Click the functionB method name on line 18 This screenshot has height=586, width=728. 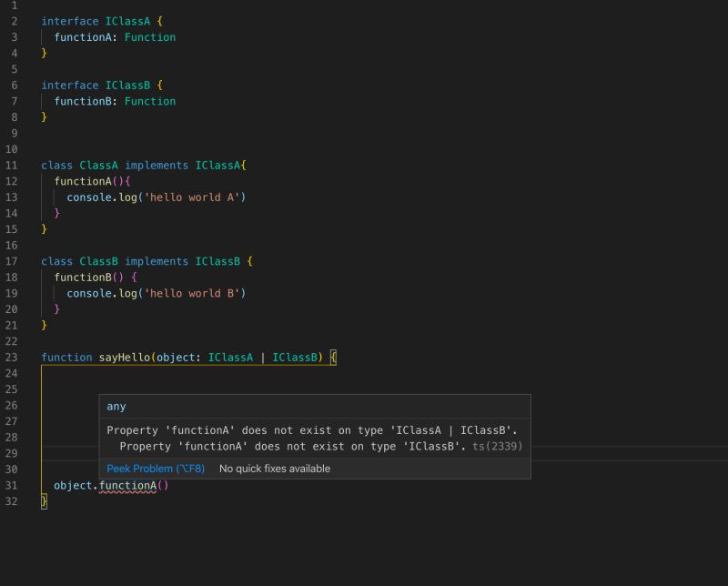(x=82, y=277)
